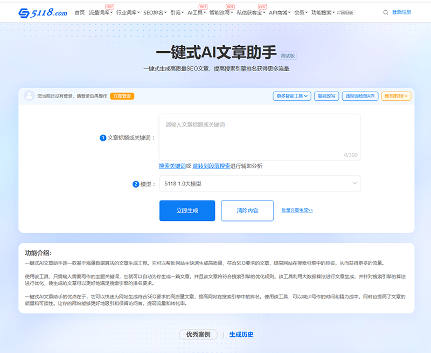Expand the 更多智能工具 dropdown button
This screenshot has height=353, width=431.
292,96
